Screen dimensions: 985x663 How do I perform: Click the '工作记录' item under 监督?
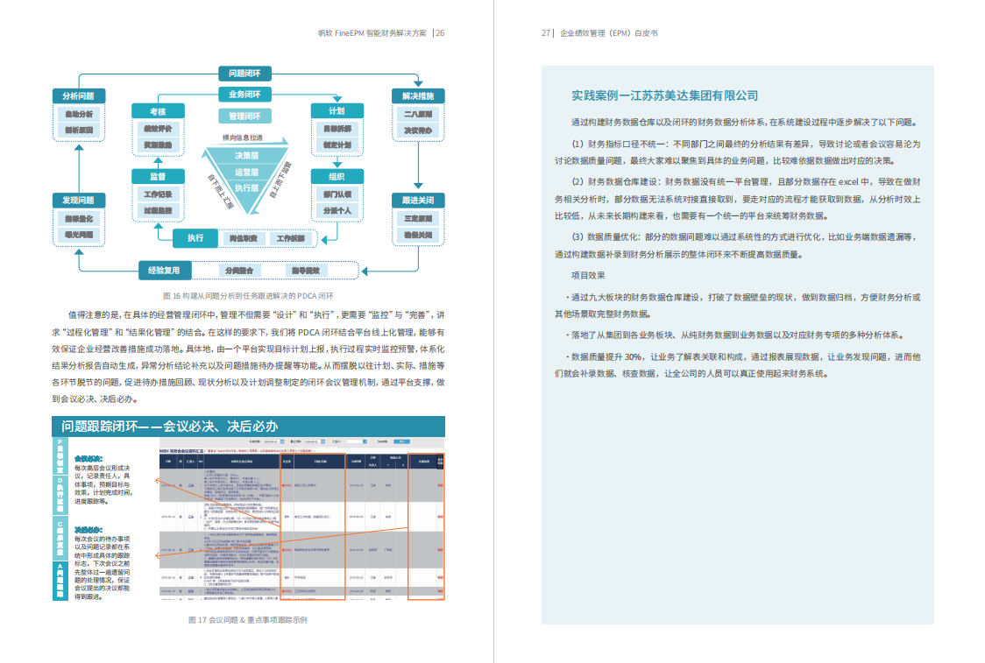pyautogui.click(x=158, y=194)
